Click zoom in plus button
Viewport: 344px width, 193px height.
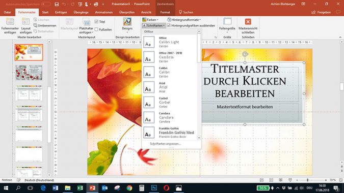(x=326, y=180)
